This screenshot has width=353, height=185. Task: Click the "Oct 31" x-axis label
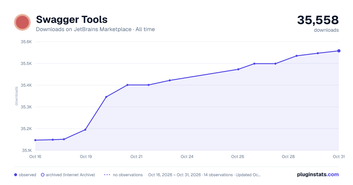[x=339, y=157]
